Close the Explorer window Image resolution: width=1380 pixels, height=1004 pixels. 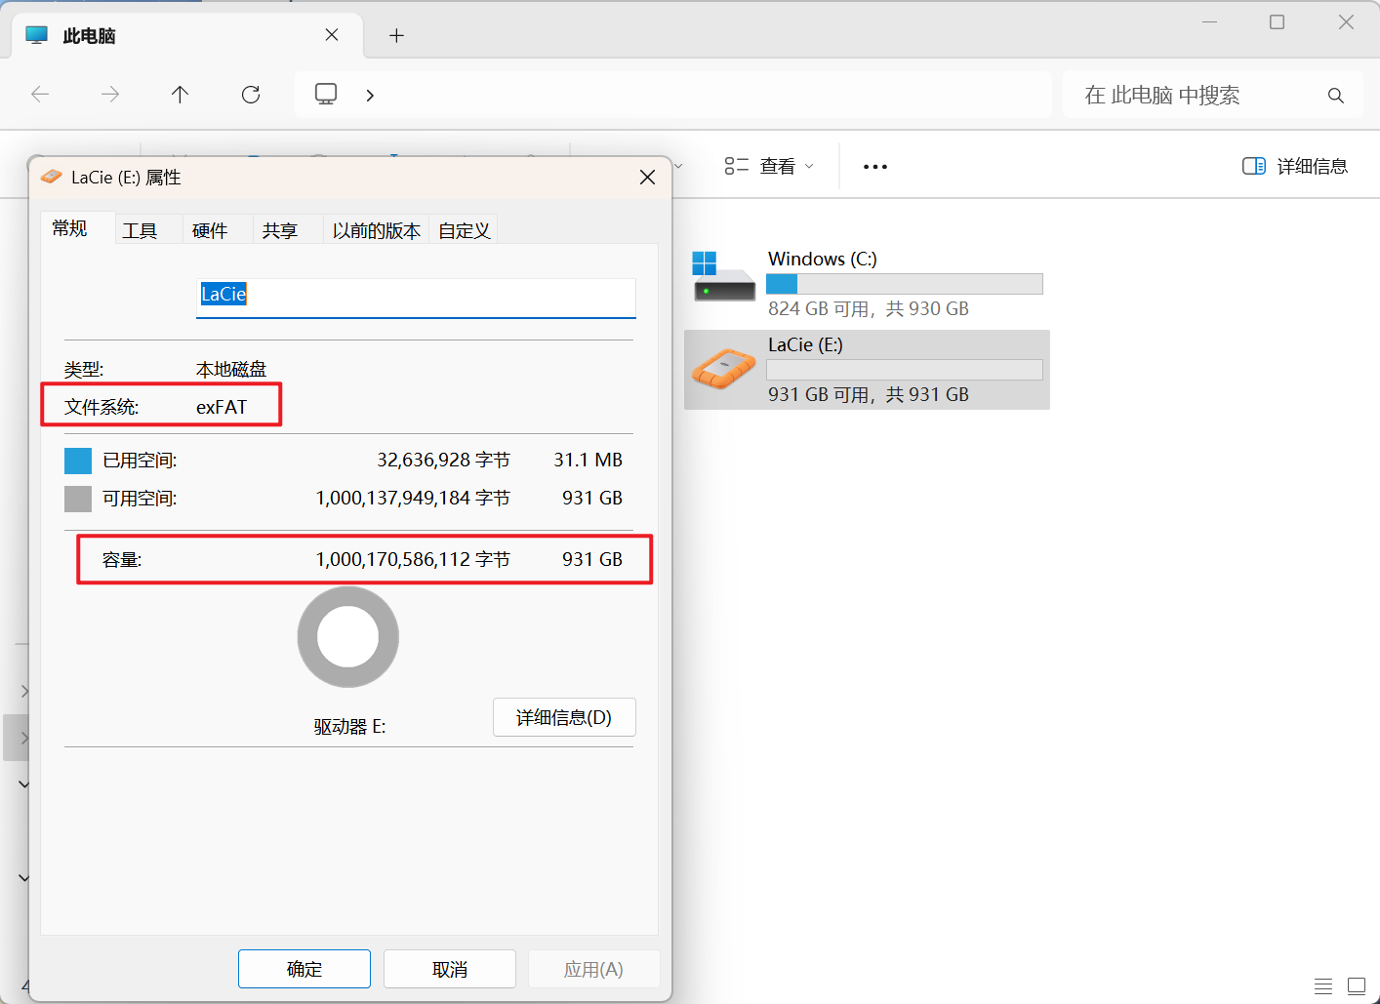point(1346,21)
